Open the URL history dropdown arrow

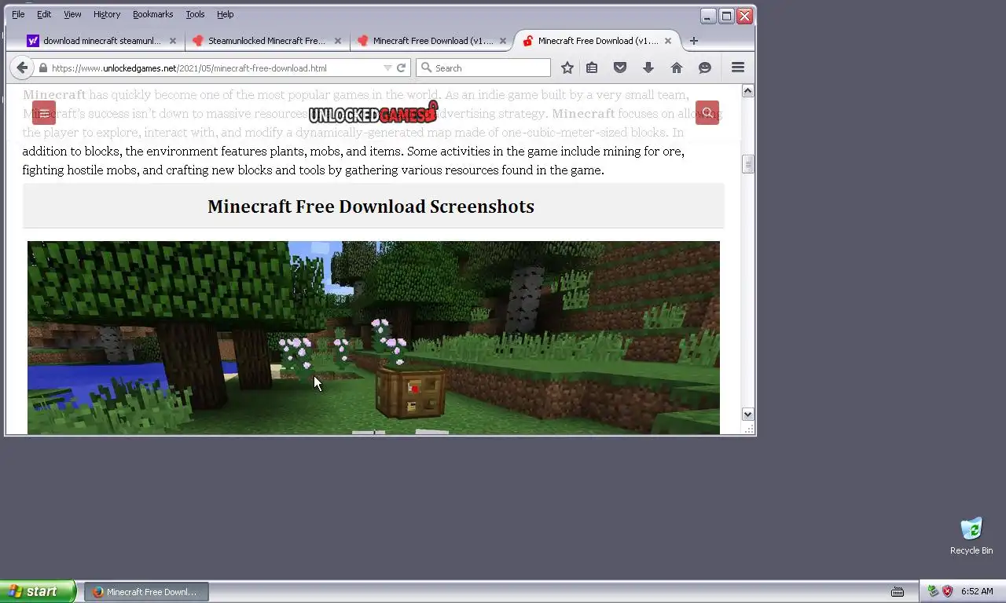(387, 68)
